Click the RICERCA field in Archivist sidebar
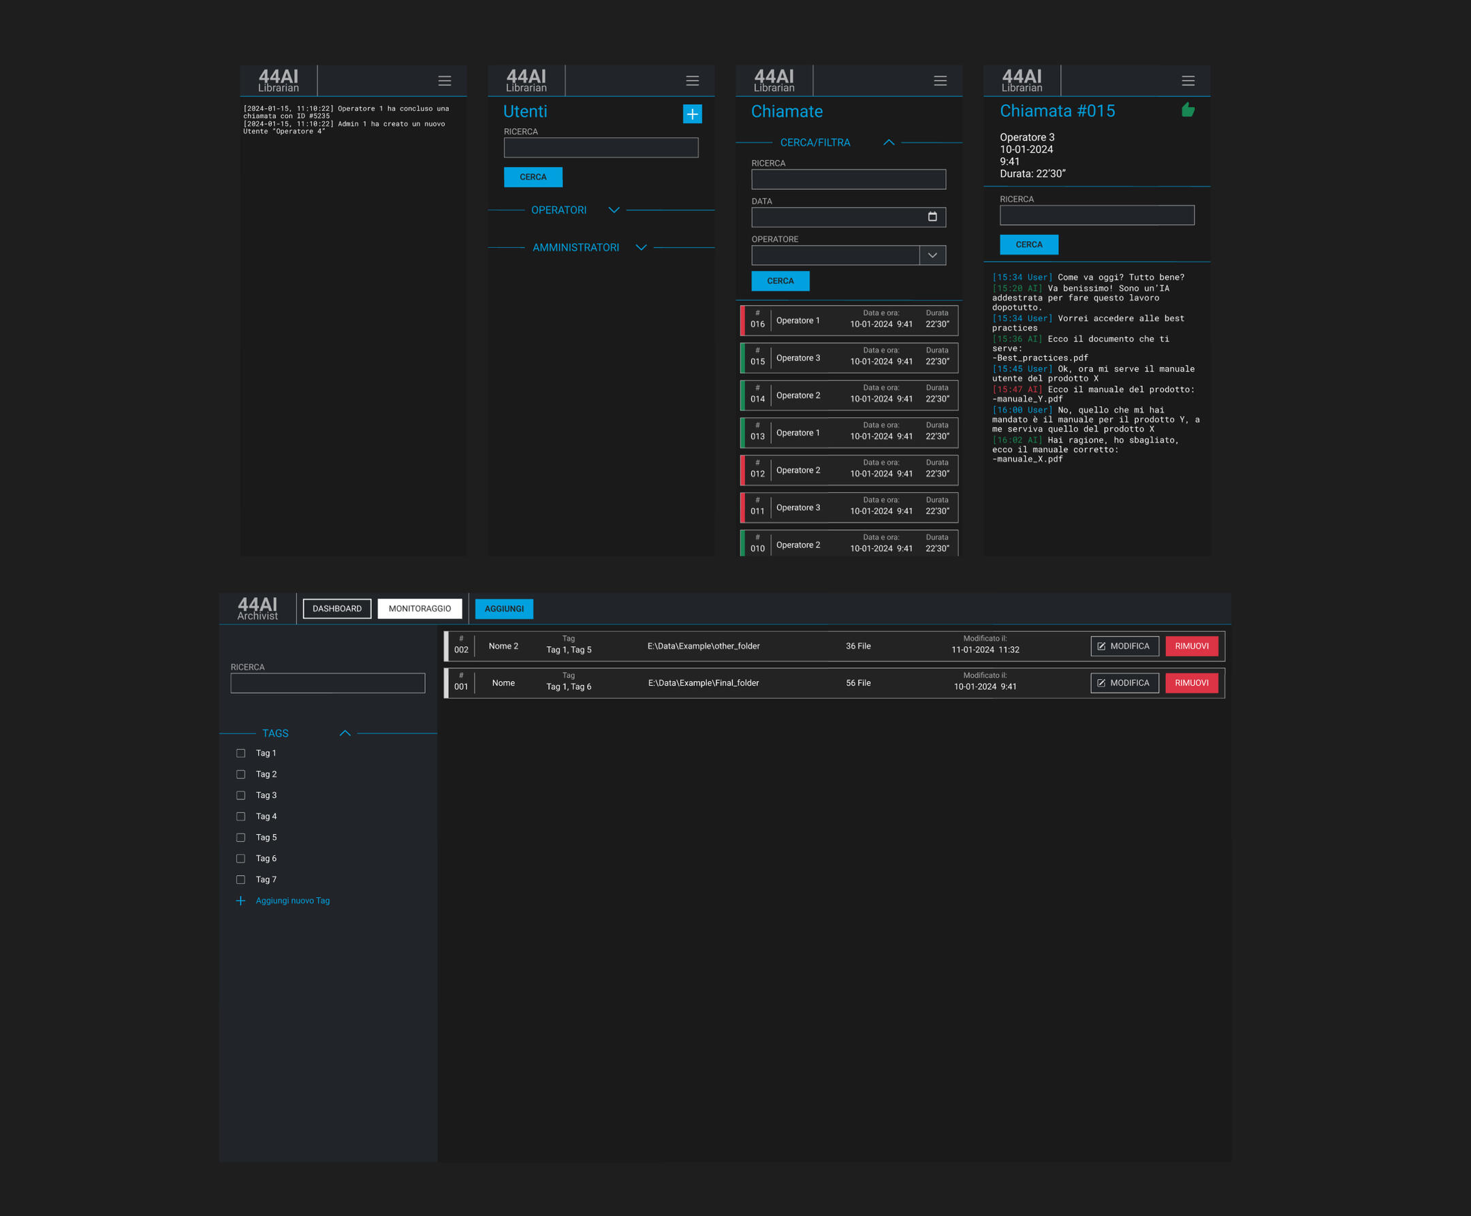The image size is (1471, 1216). point(327,683)
